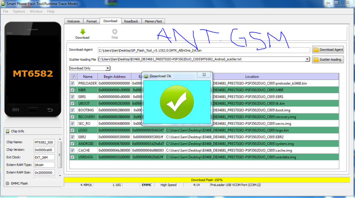
Task: Click the Download-Agent file path field
Action: click(204, 50)
